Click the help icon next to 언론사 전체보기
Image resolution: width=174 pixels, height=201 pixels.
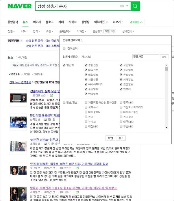[x=82, y=40]
